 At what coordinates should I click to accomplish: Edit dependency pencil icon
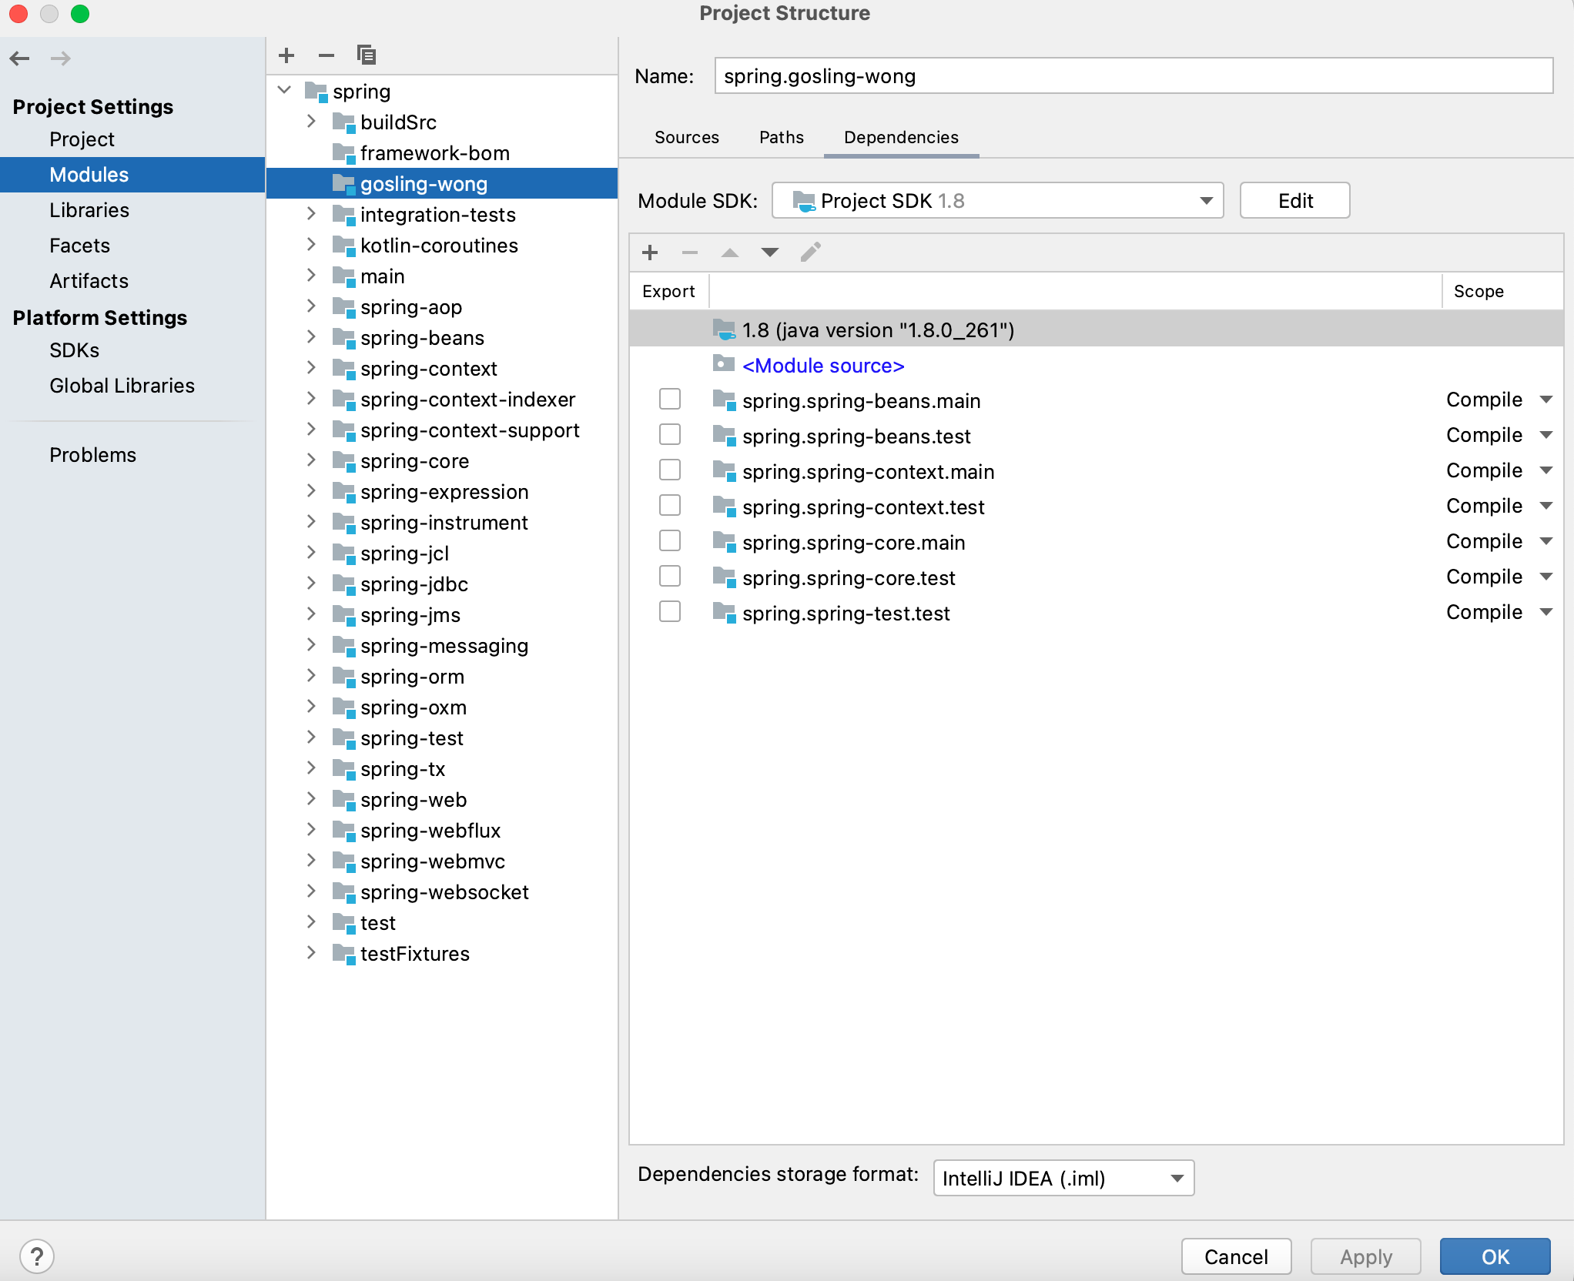pos(811,253)
